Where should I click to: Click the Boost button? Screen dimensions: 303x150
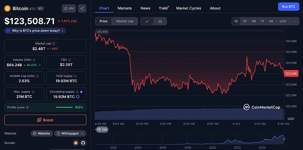45,120
